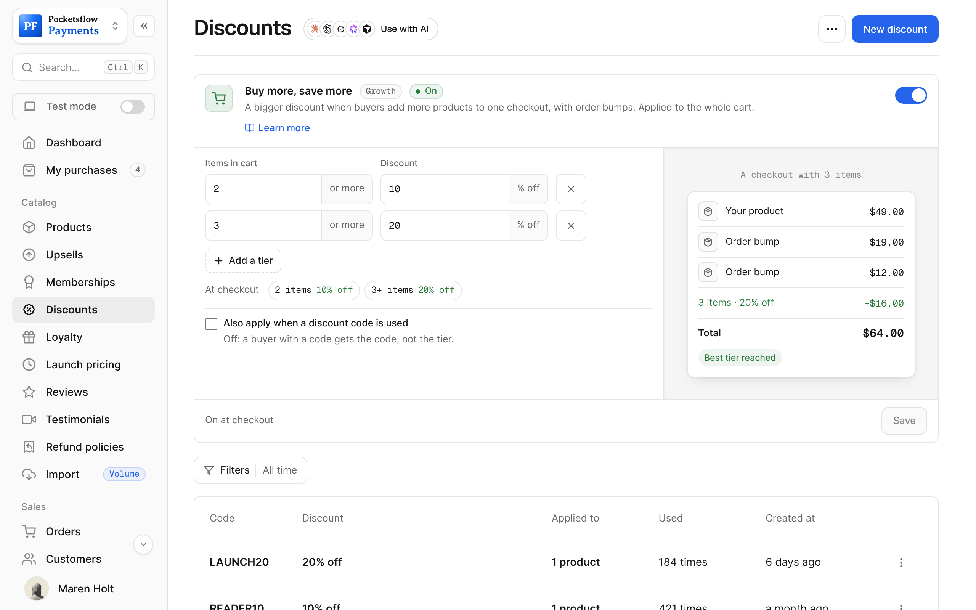Image resolution: width=976 pixels, height=610 pixels.
Task: Open the All time date filter
Action: [280, 470]
